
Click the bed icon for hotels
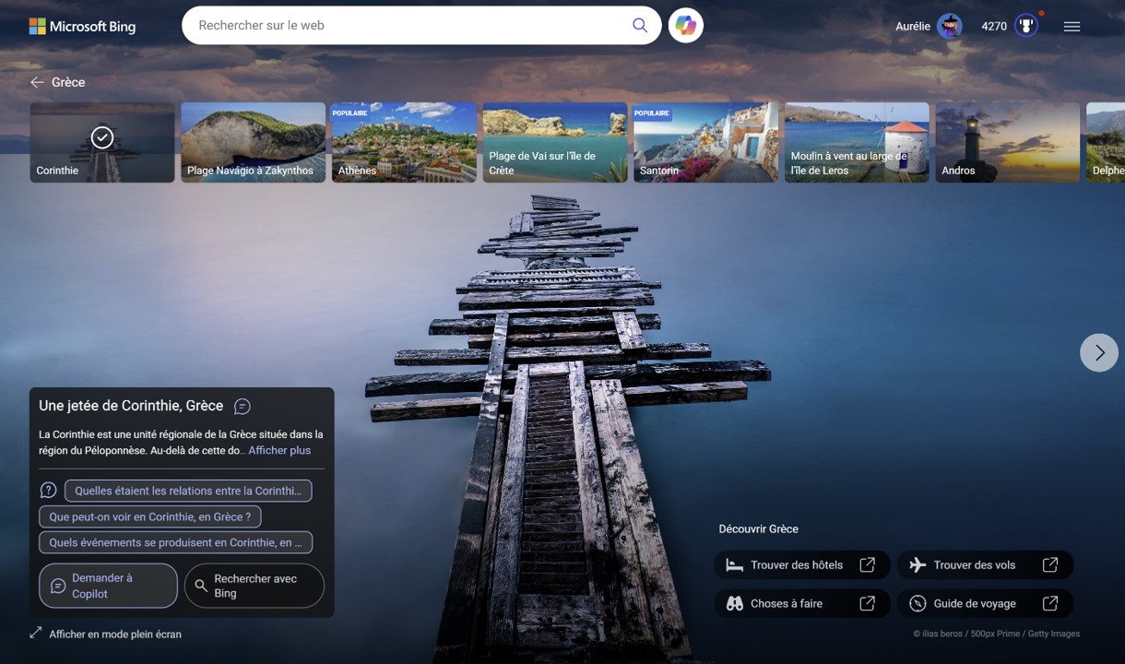(735, 564)
